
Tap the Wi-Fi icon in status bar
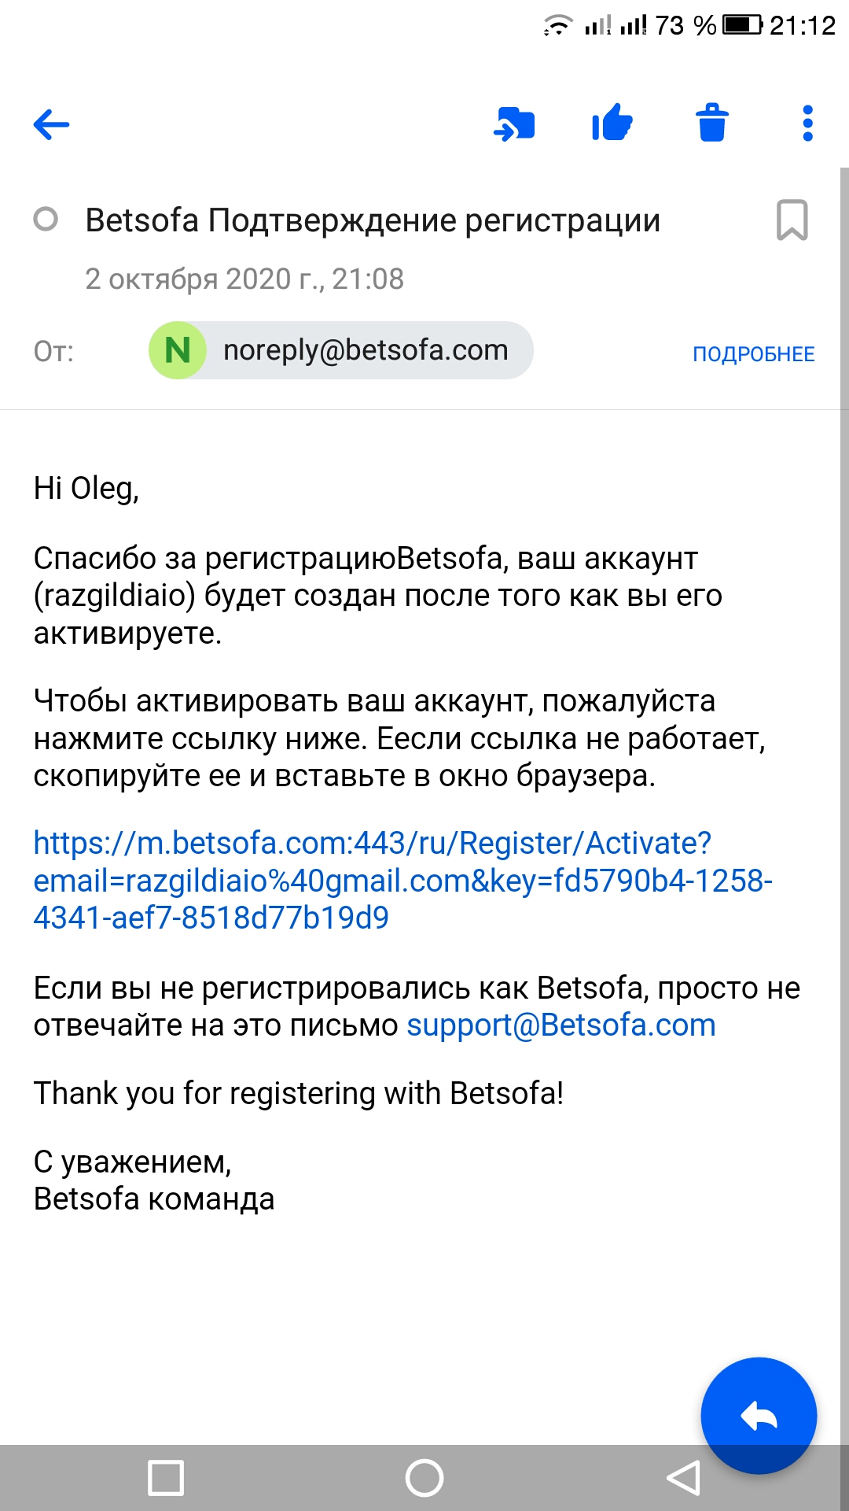(557, 26)
